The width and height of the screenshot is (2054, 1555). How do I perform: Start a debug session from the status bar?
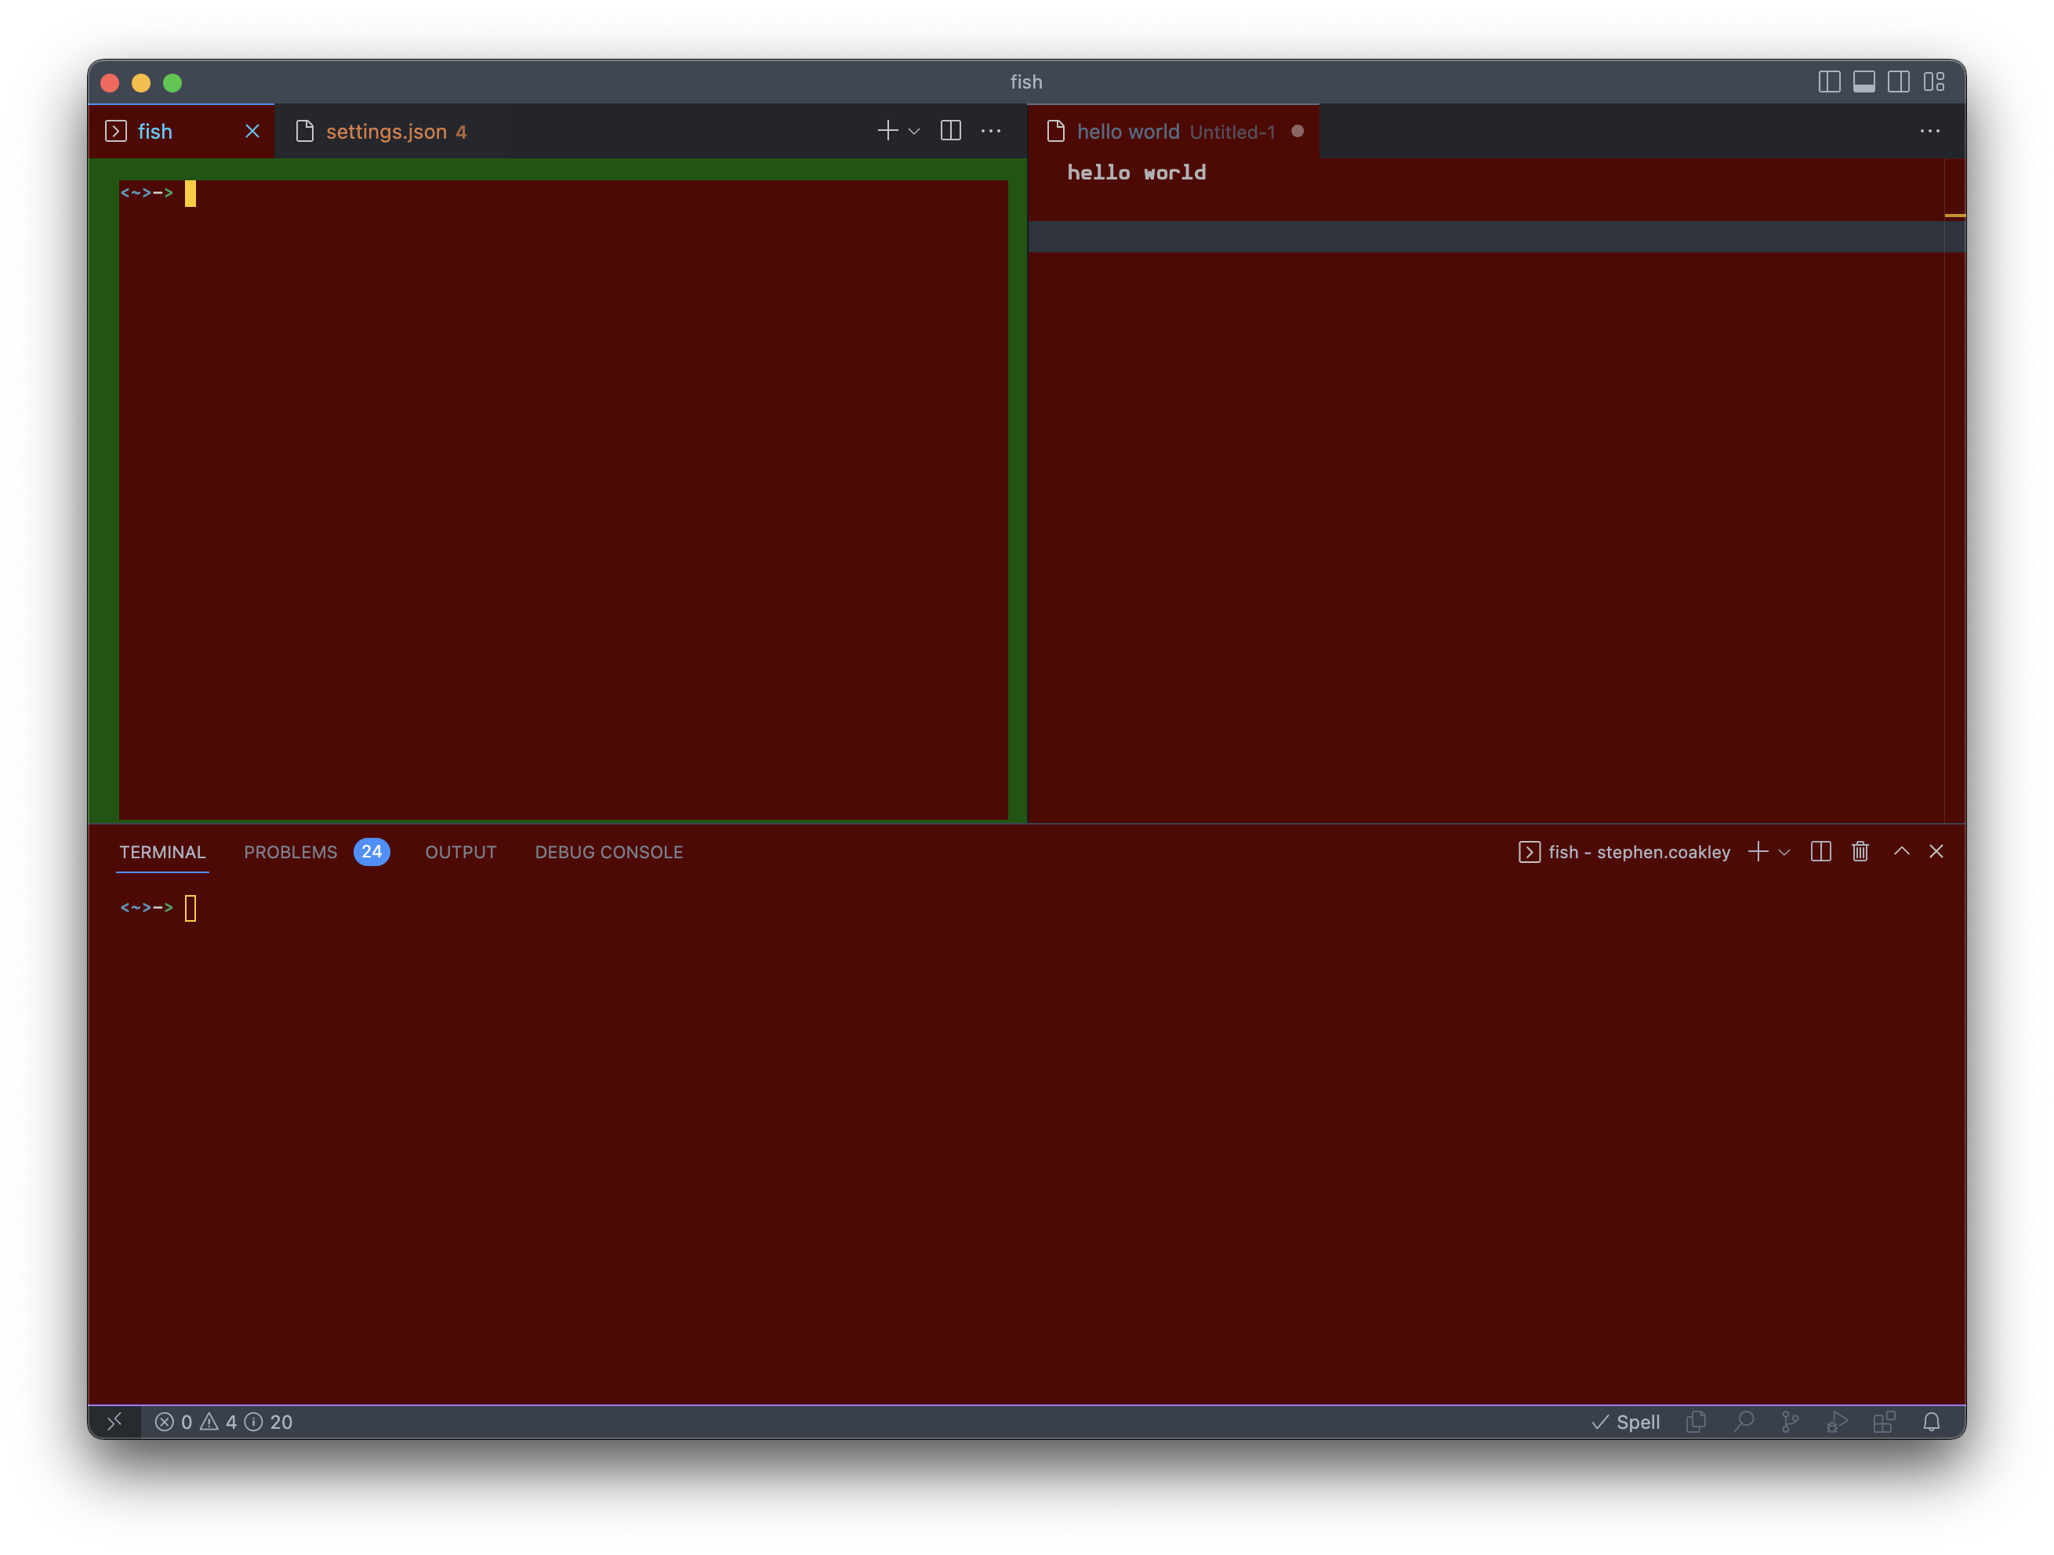pos(1837,1421)
